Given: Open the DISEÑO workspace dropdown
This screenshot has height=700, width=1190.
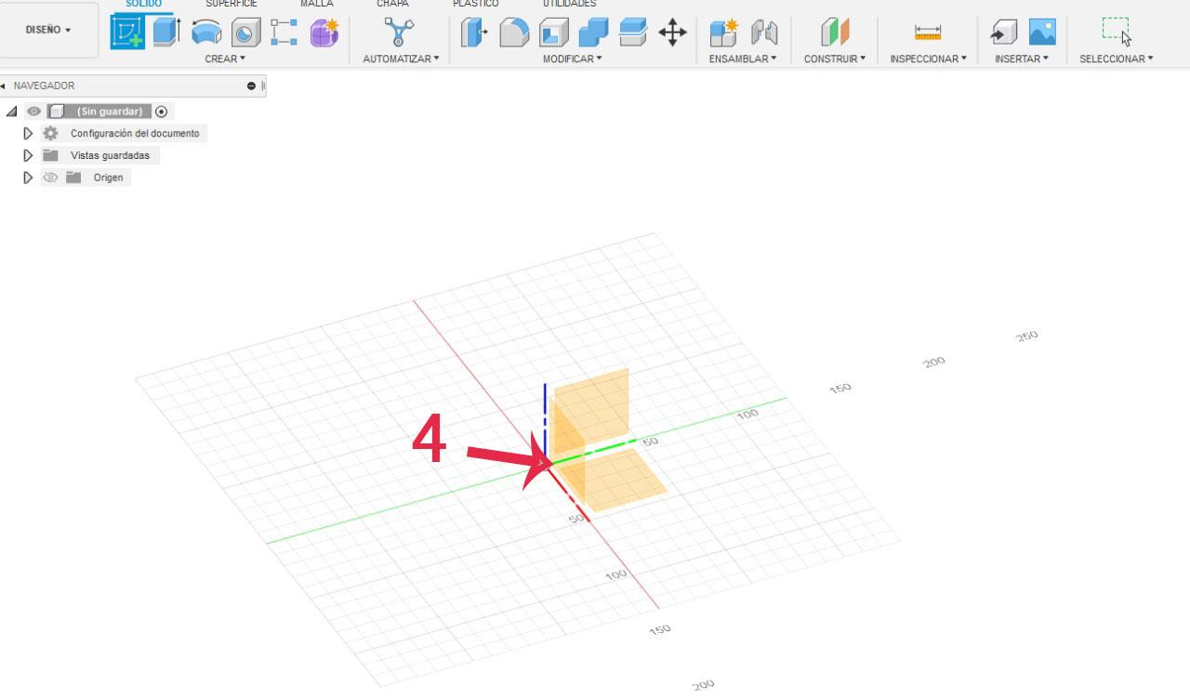Looking at the screenshot, I should click(x=48, y=30).
